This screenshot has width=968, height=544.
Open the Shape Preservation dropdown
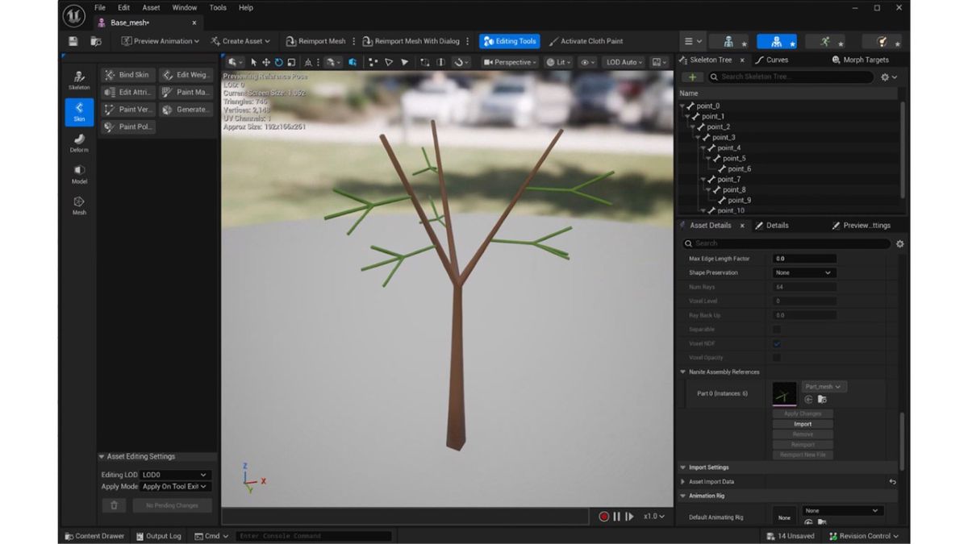(803, 272)
